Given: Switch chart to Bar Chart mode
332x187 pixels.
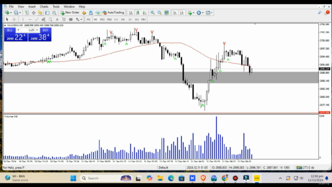Looking at the screenshot, I should [x=131, y=12].
